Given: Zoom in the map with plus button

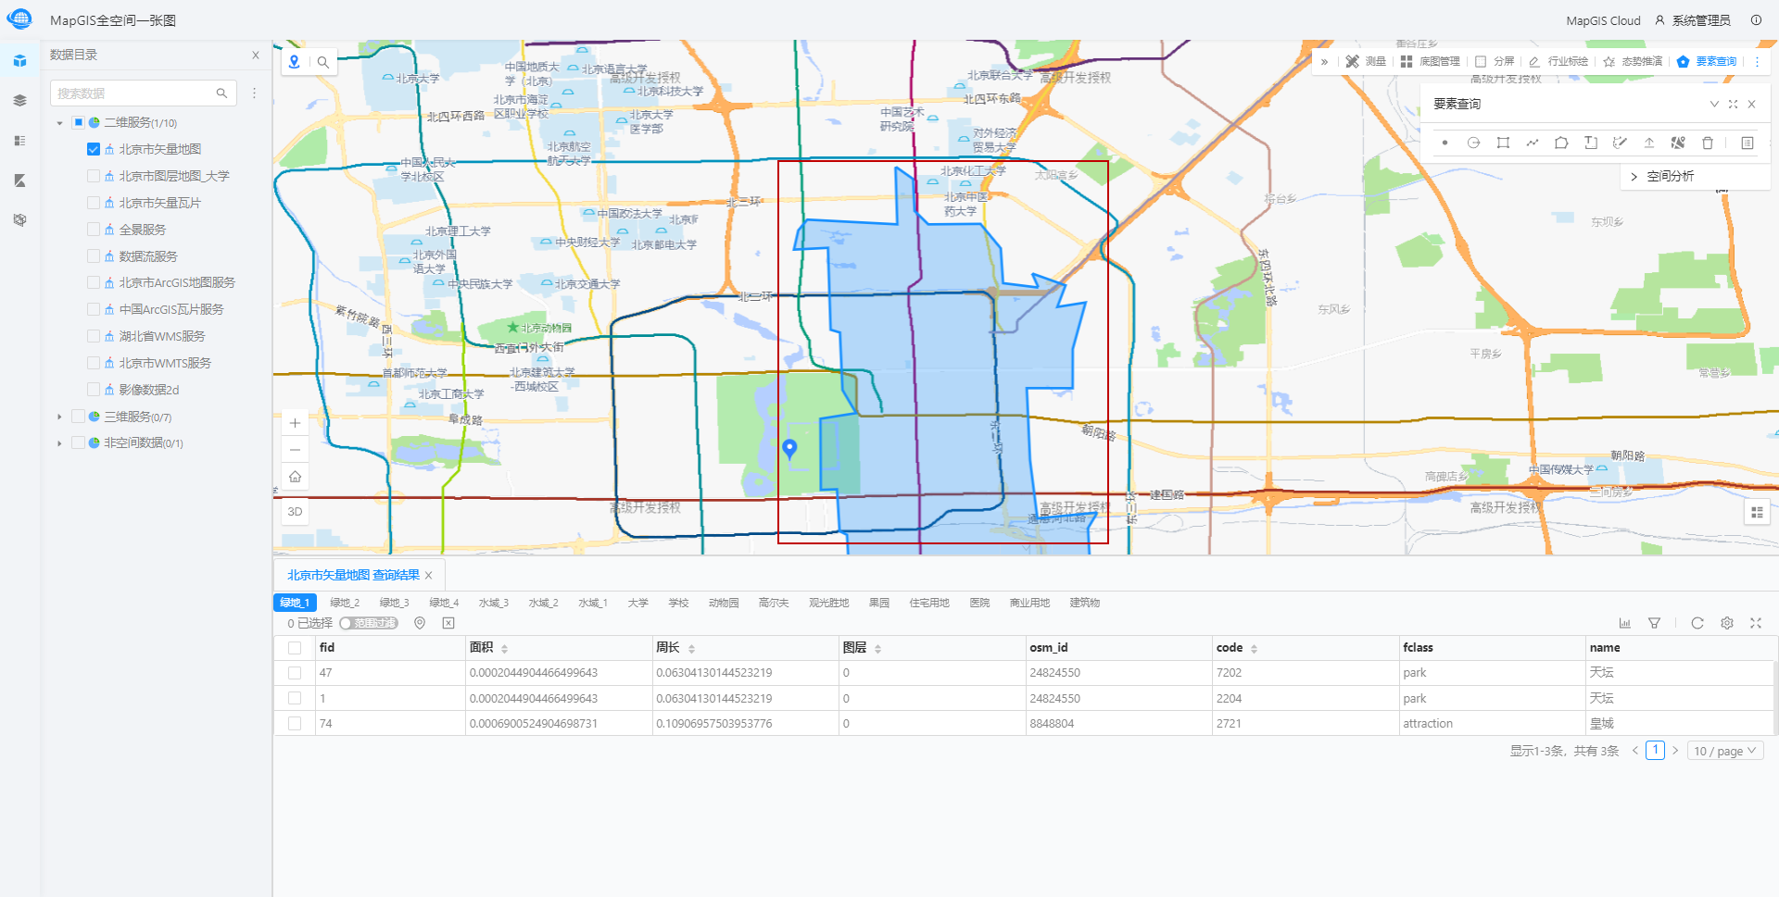Looking at the screenshot, I should (x=295, y=423).
